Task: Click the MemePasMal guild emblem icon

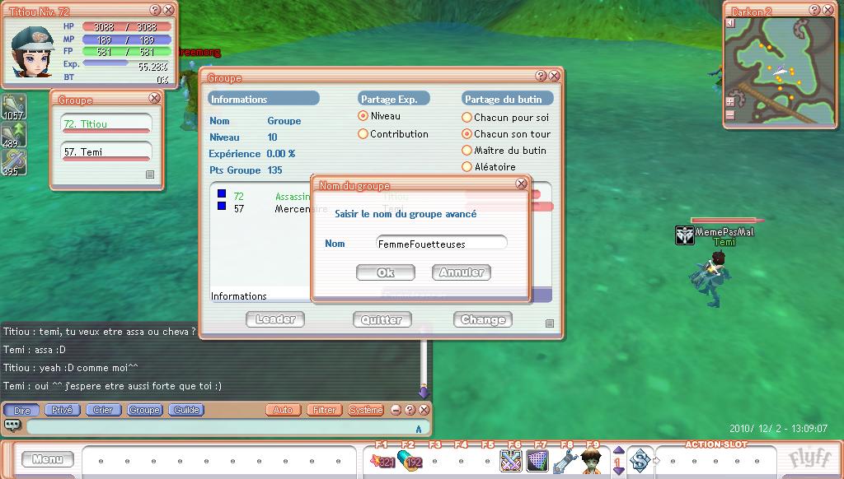Action: 684,235
